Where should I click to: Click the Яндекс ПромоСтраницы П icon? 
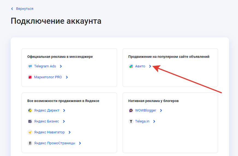[x=30, y=143]
